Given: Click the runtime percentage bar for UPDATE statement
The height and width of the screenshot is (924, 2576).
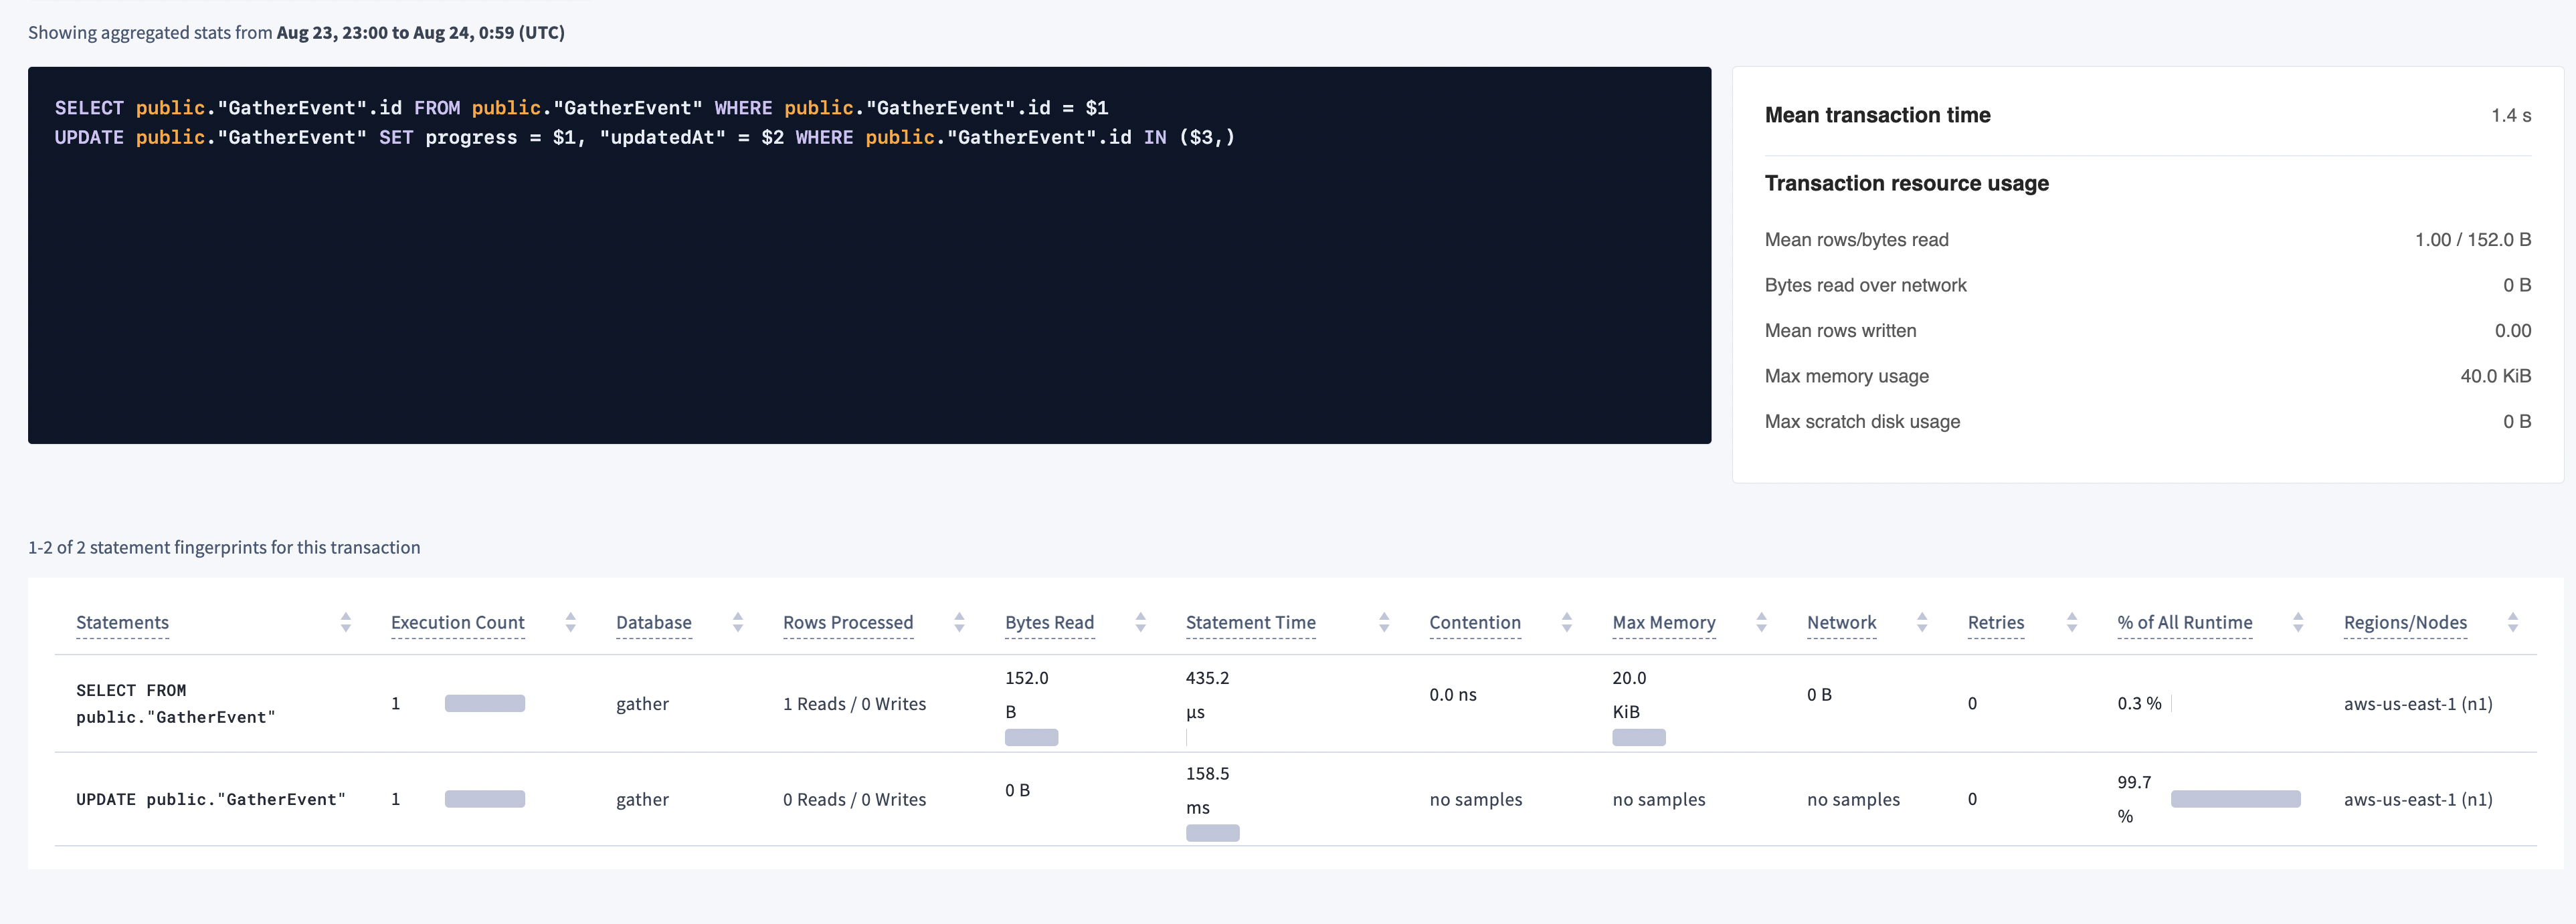Looking at the screenshot, I should coord(2235,799).
